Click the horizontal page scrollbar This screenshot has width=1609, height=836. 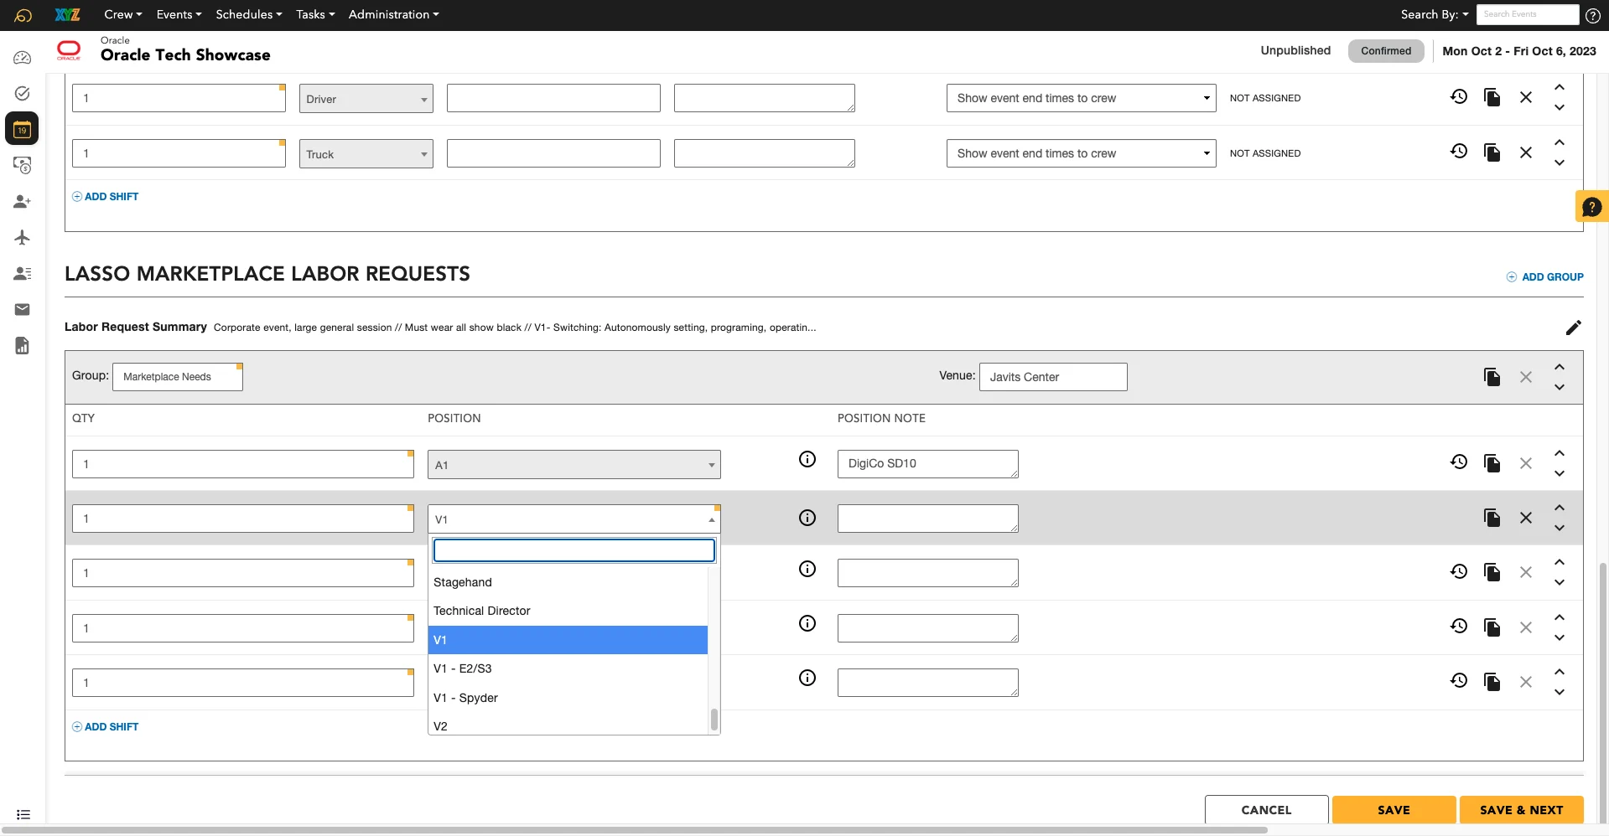coord(635,830)
